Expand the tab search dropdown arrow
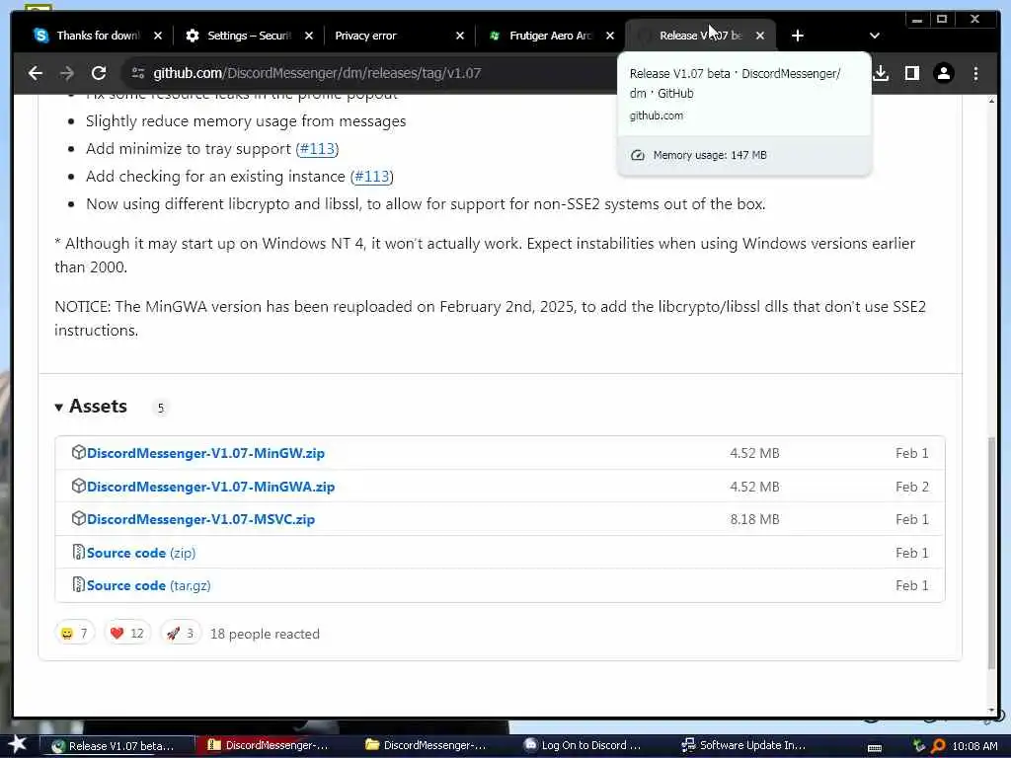Screen dimensions: 1011x758 tap(875, 36)
